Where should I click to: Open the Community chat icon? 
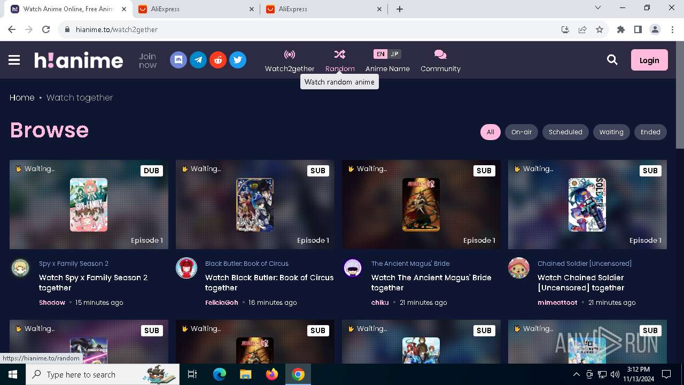pos(440,55)
